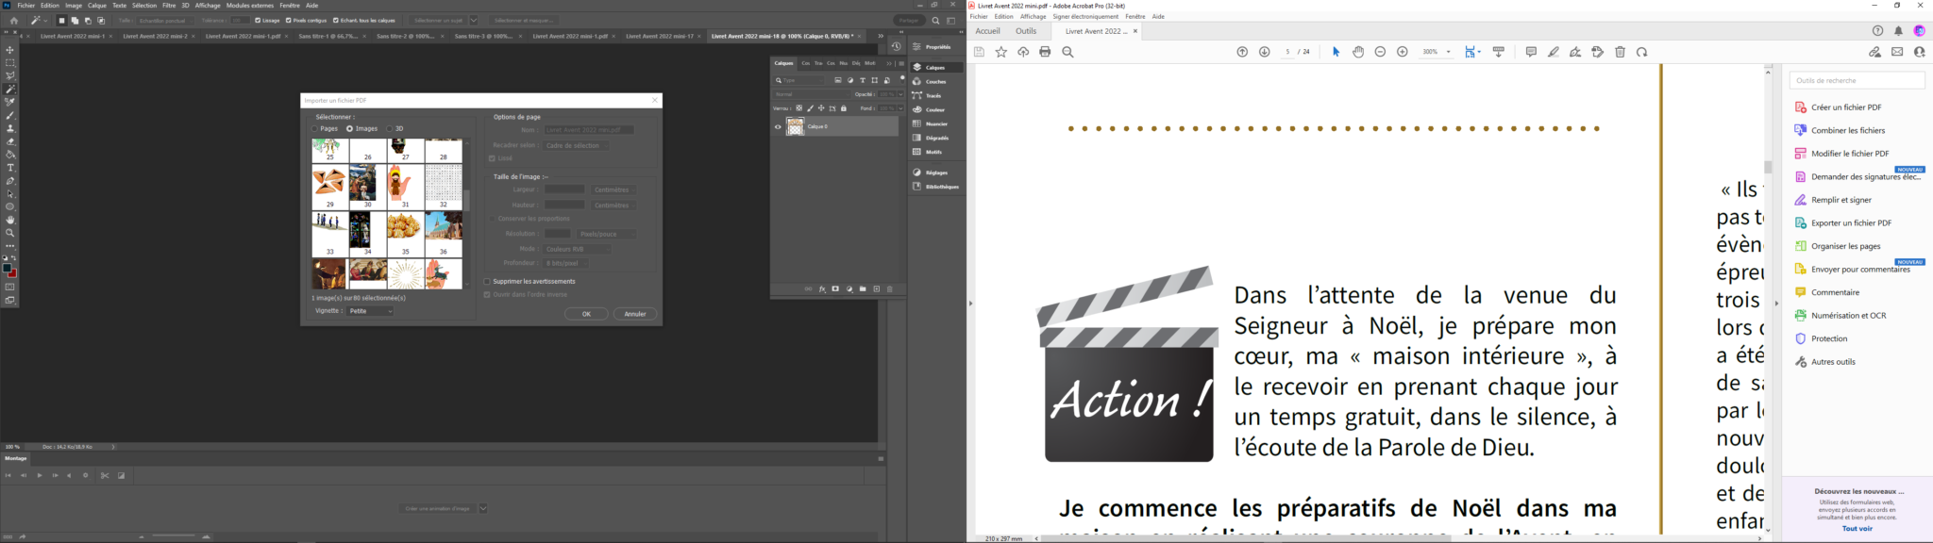Open the Vignette size dropdown
Image resolution: width=1933 pixels, height=543 pixels.
coord(370,311)
